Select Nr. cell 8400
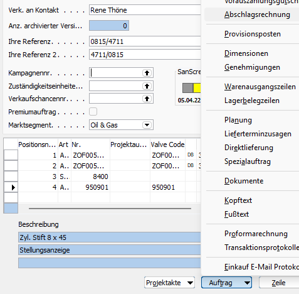 pos(90,177)
